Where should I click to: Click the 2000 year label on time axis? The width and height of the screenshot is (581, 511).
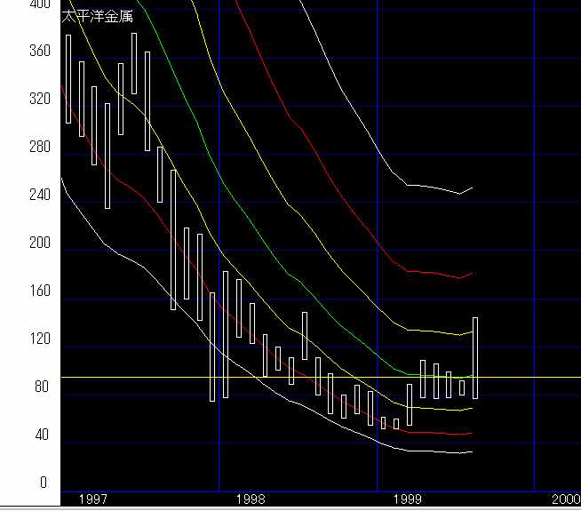point(565,500)
